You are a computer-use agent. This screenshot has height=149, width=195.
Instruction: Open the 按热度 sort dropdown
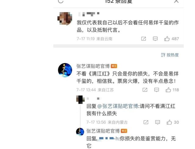pyautogui.click(x=170, y=55)
